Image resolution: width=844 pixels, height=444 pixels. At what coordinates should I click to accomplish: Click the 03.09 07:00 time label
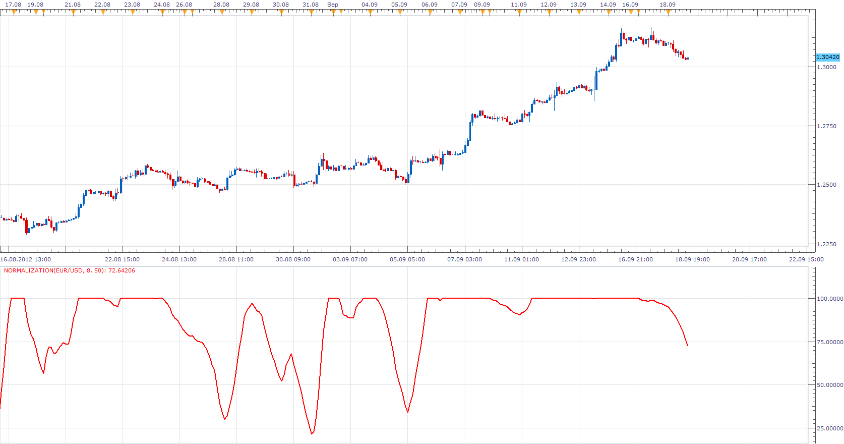350,259
